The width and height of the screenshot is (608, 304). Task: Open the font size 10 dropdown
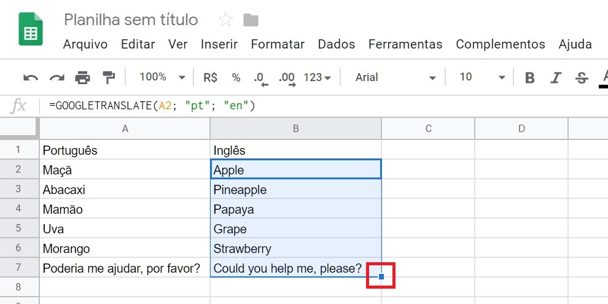coord(483,77)
